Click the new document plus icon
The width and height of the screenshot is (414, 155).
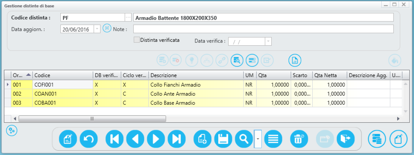pyautogui.click(x=203, y=139)
